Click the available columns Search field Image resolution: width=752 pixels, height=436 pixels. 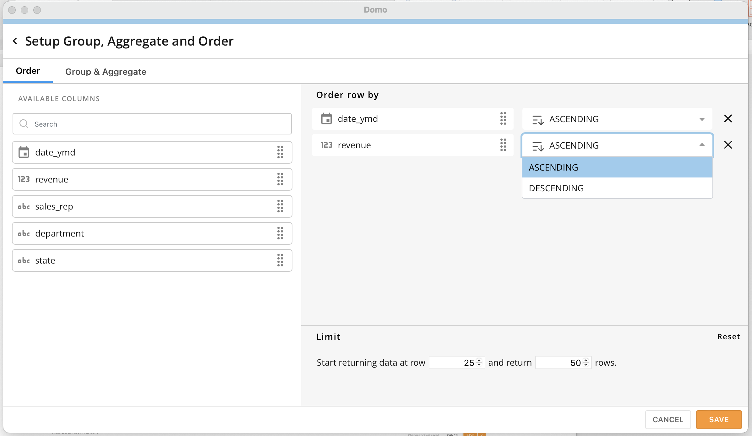pos(152,124)
